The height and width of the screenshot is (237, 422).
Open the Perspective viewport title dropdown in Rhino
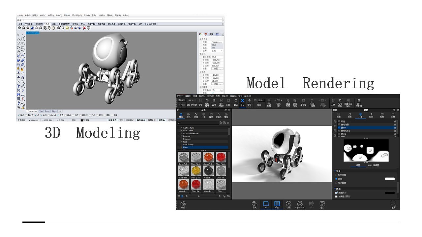click(x=38, y=33)
